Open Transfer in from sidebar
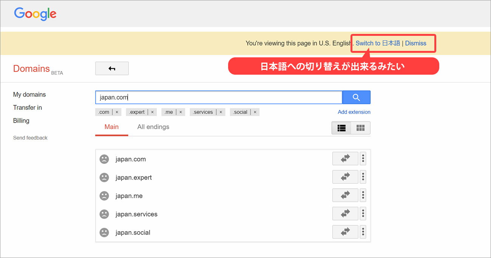 (28, 108)
